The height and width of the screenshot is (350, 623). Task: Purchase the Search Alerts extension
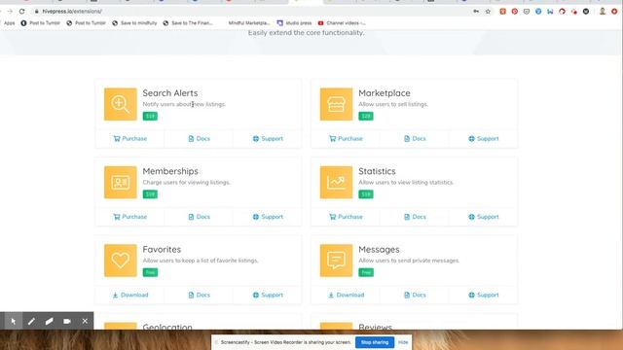[x=130, y=138]
